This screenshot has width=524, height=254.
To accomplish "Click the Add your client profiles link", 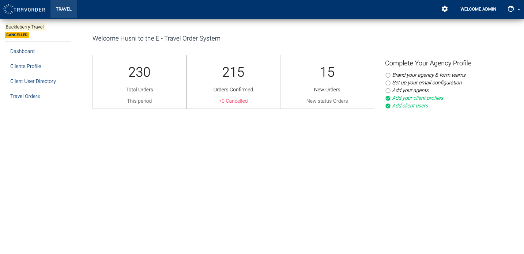I will coord(418,98).
